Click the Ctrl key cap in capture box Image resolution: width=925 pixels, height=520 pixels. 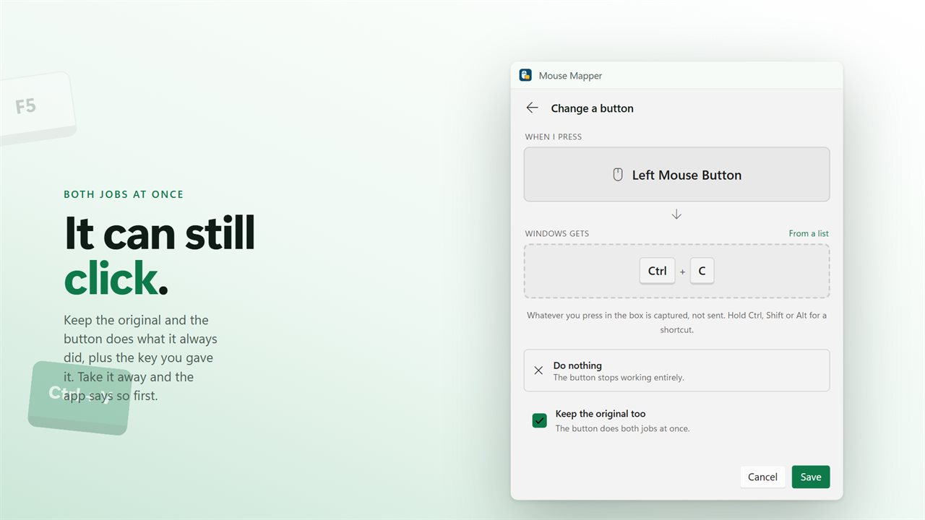click(657, 271)
